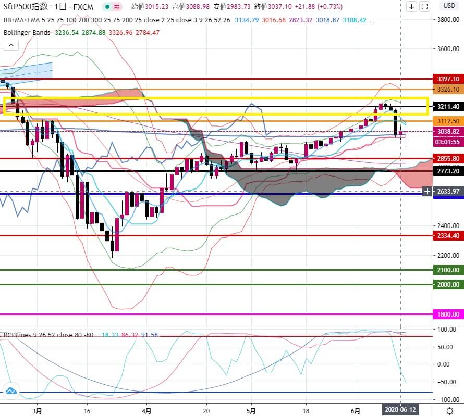Click the 3月 time axis label
The width and height of the screenshot is (464, 416).
coord(38,411)
